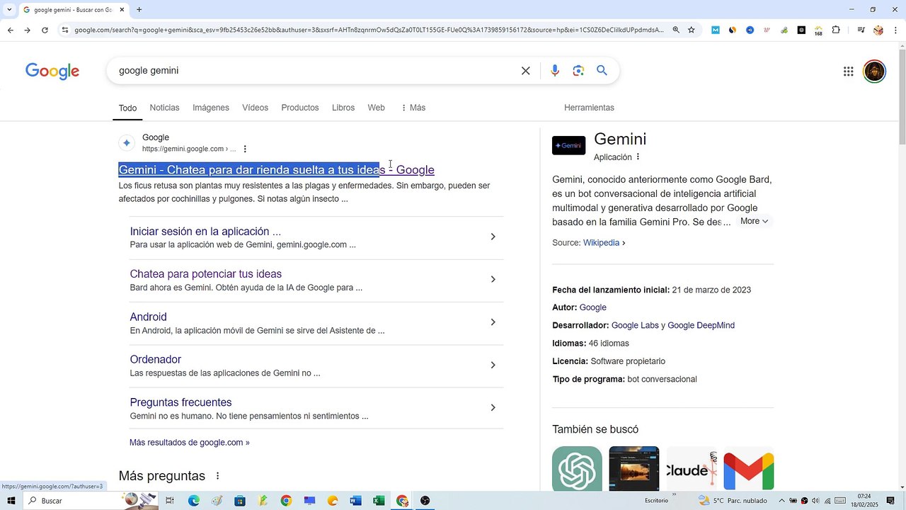The height and width of the screenshot is (510, 906).
Task: Clear the search box with the X icon
Action: tap(526, 71)
